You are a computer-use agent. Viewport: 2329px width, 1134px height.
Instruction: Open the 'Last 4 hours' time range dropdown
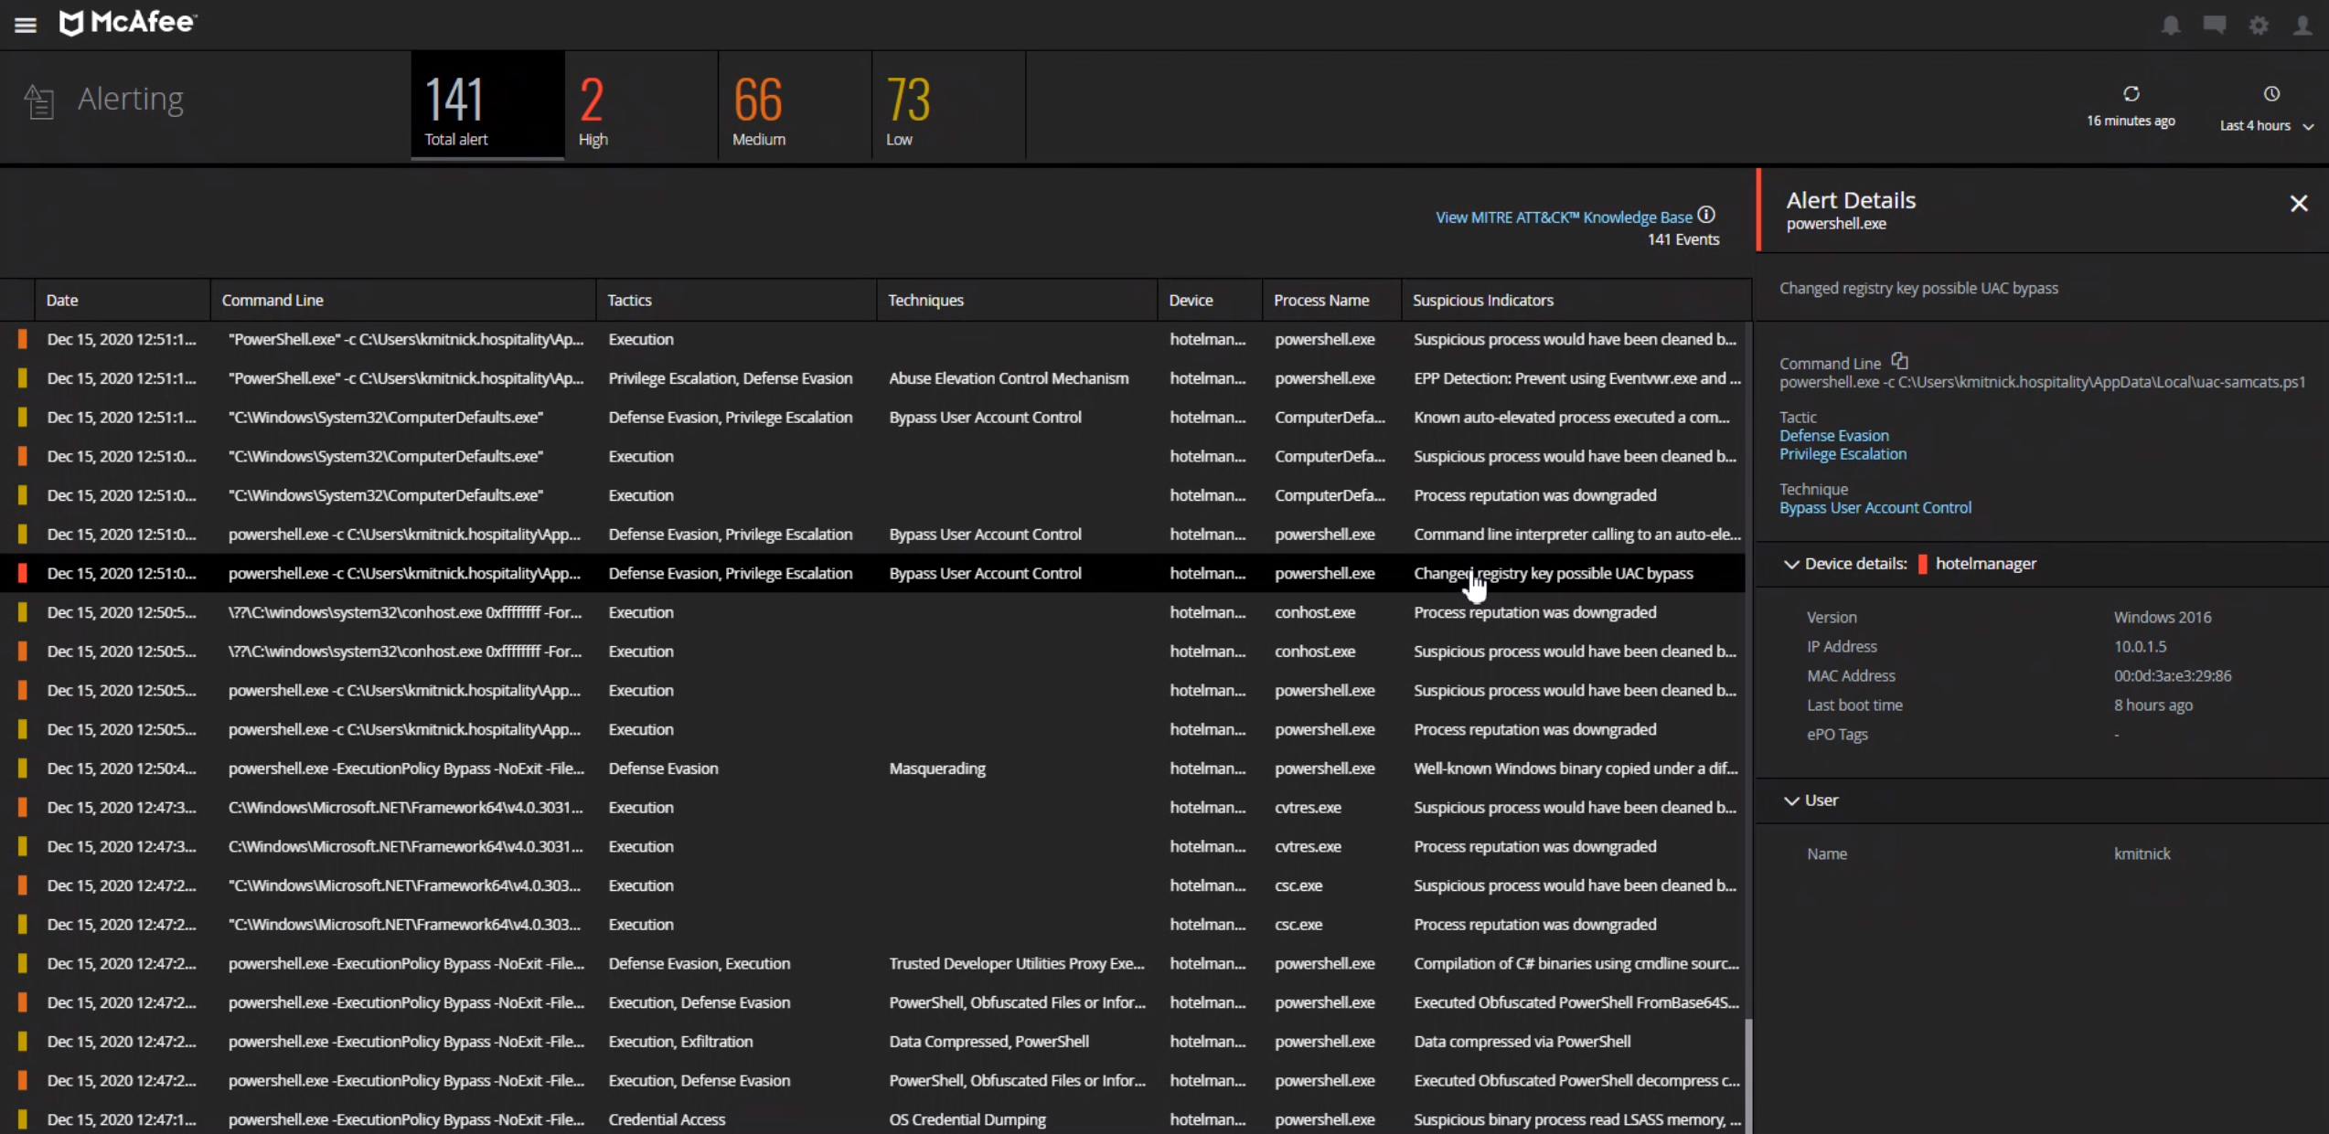point(2266,125)
